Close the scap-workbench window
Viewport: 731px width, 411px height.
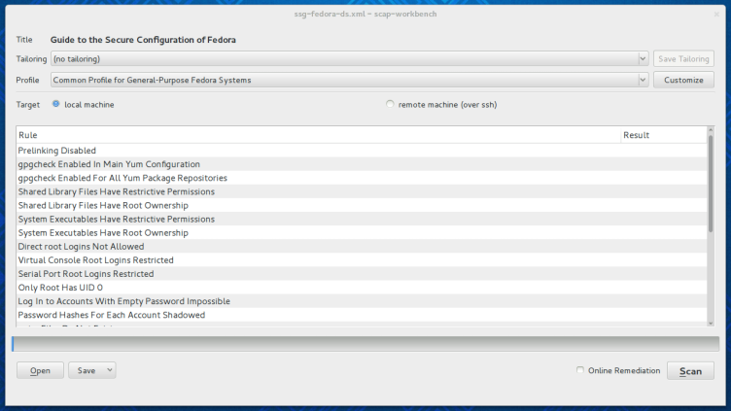click(716, 15)
